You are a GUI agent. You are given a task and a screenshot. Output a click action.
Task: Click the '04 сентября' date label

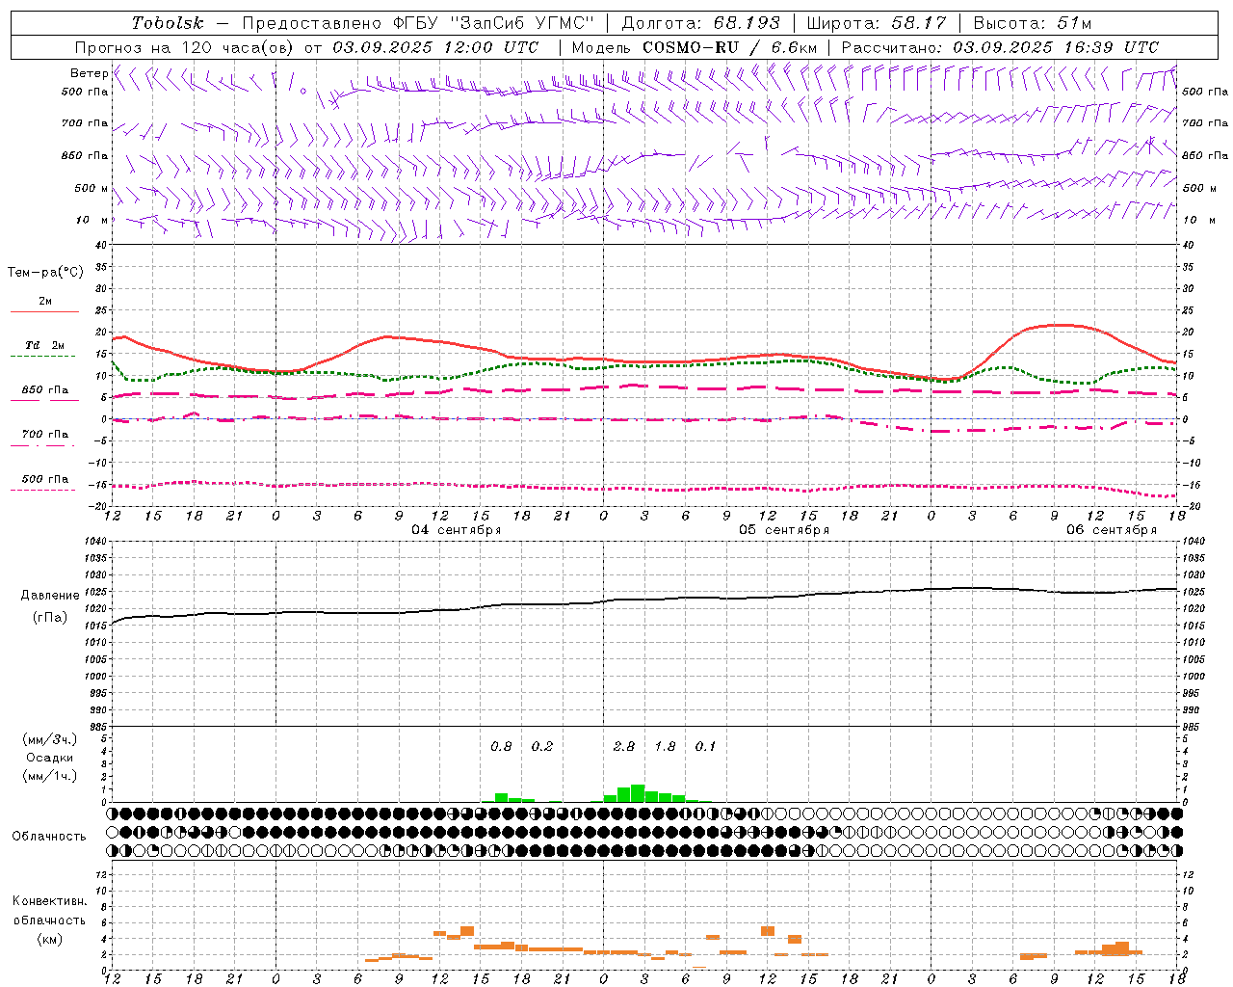(x=457, y=530)
